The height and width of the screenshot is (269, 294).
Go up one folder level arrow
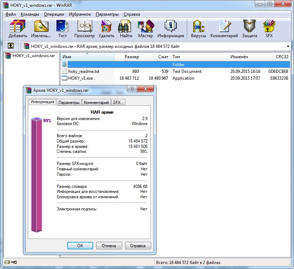click(10, 46)
